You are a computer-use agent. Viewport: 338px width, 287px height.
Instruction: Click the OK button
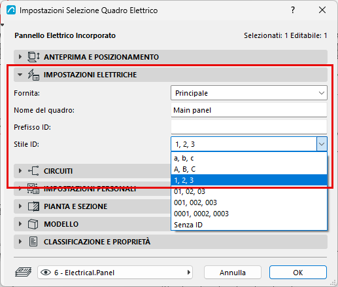tap(298, 273)
